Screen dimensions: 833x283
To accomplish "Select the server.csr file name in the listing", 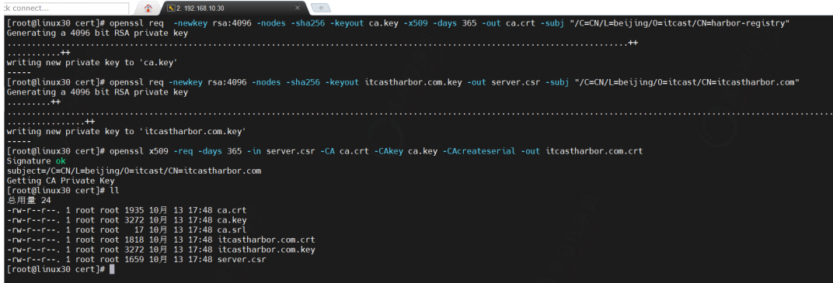I will pyautogui.click(x=242, y=260).
